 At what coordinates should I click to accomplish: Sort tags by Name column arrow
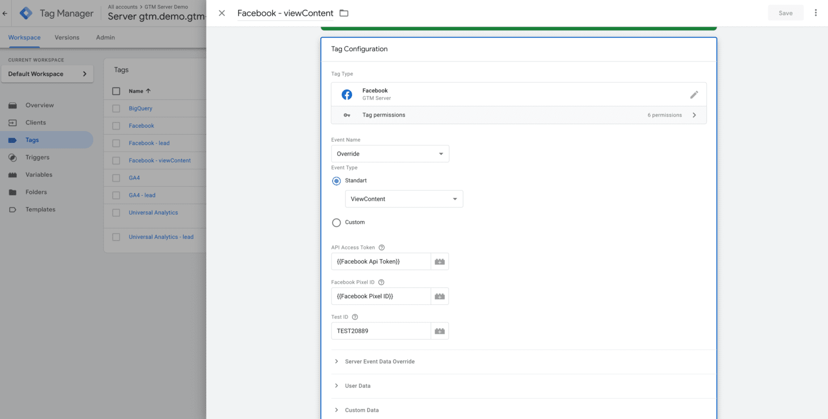click(148, 91)
